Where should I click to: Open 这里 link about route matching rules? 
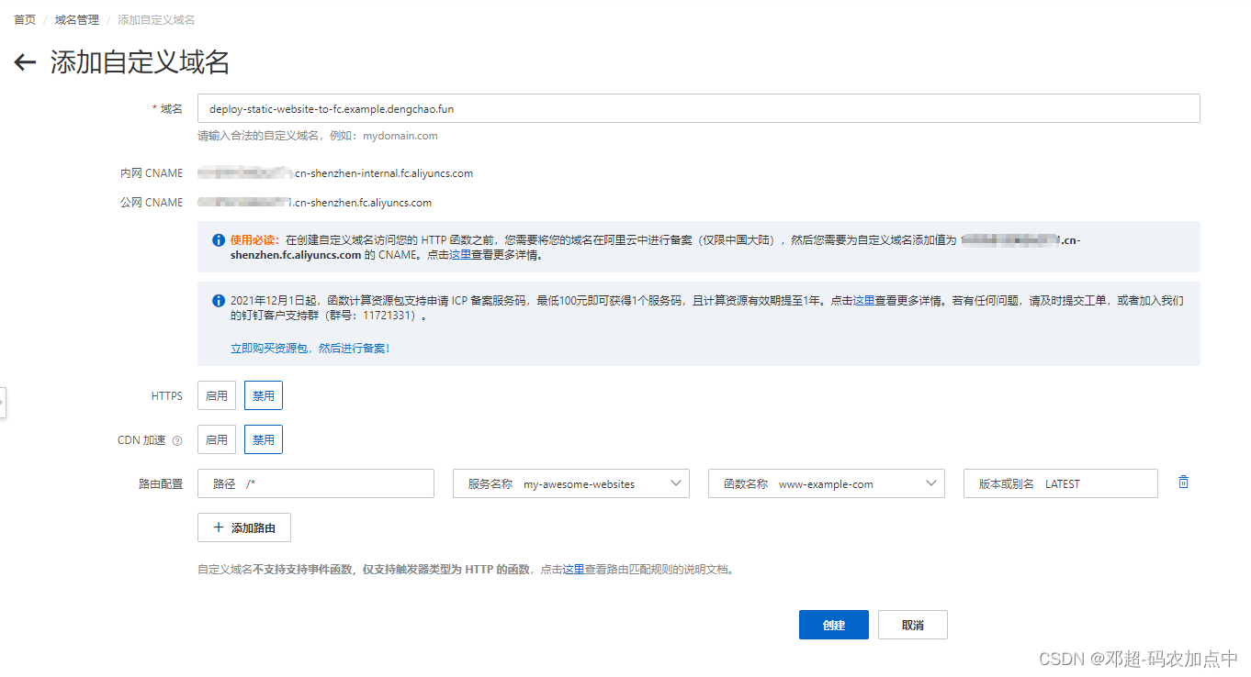(574, 569)
